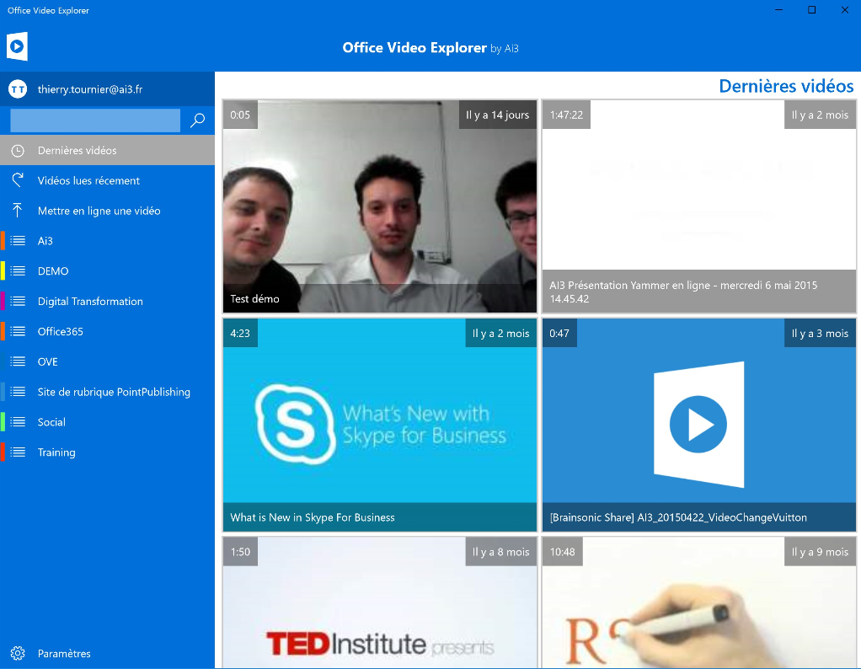Click the search magnifier icon
This screenshot has width=861, height=669.
coord(197,120)
